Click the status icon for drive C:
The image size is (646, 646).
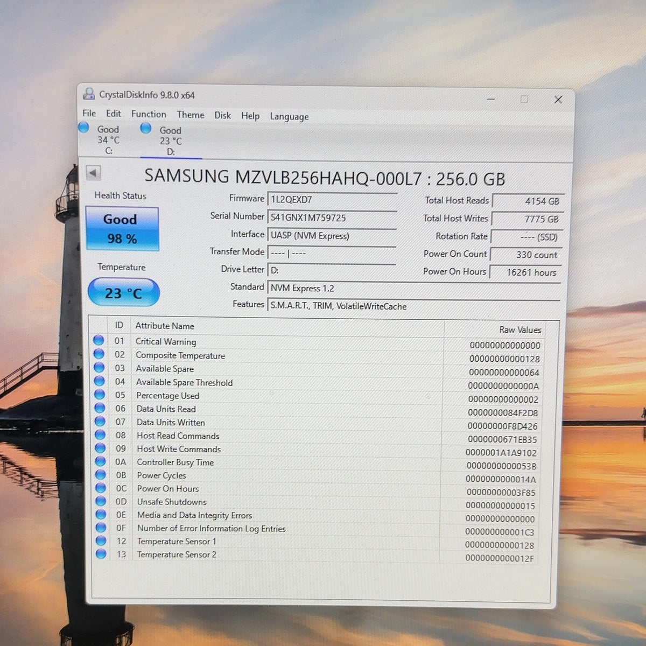(x=83, y=128)
